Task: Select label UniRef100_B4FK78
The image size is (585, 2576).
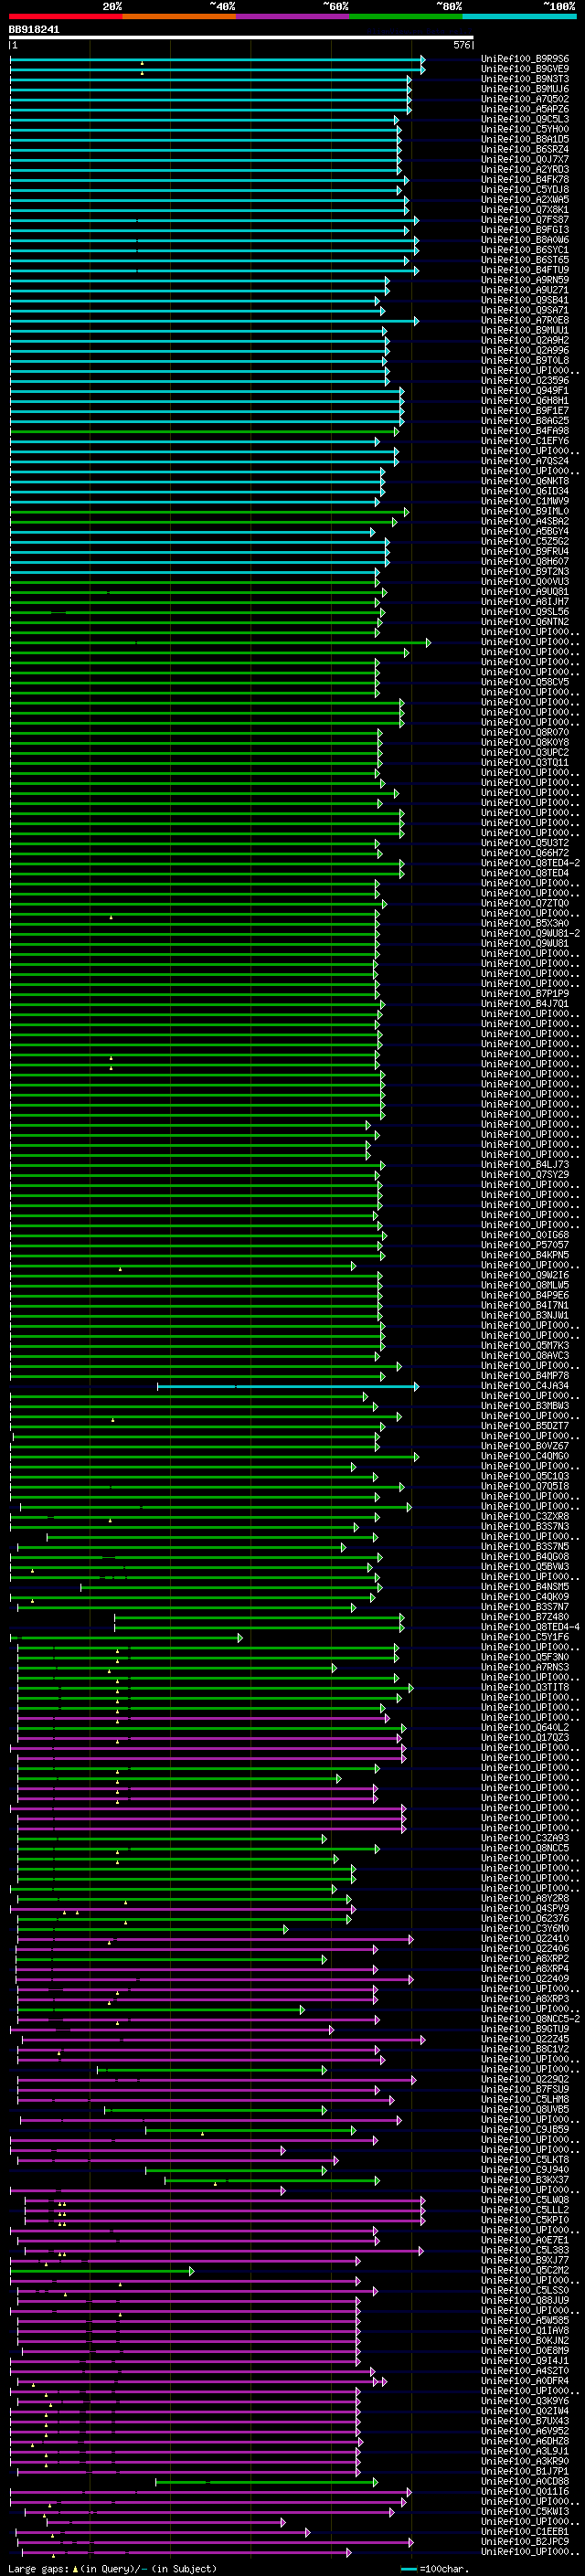Action: 525,180
